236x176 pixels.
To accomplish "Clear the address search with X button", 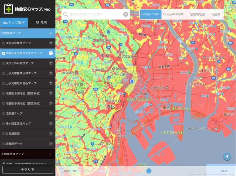I will tap(126, 14).
